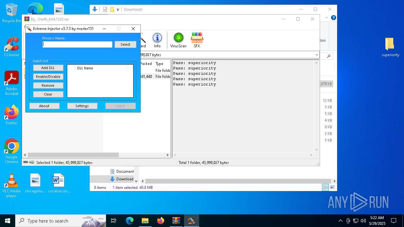Click Remove button in Inject List
The width and height of the screenshot is (404, 227).
pos(48,85)
